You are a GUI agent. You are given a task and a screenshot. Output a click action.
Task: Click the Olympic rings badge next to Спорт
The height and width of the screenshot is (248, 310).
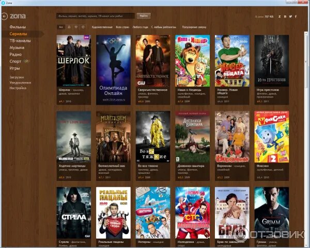click(x=26, y=61)
